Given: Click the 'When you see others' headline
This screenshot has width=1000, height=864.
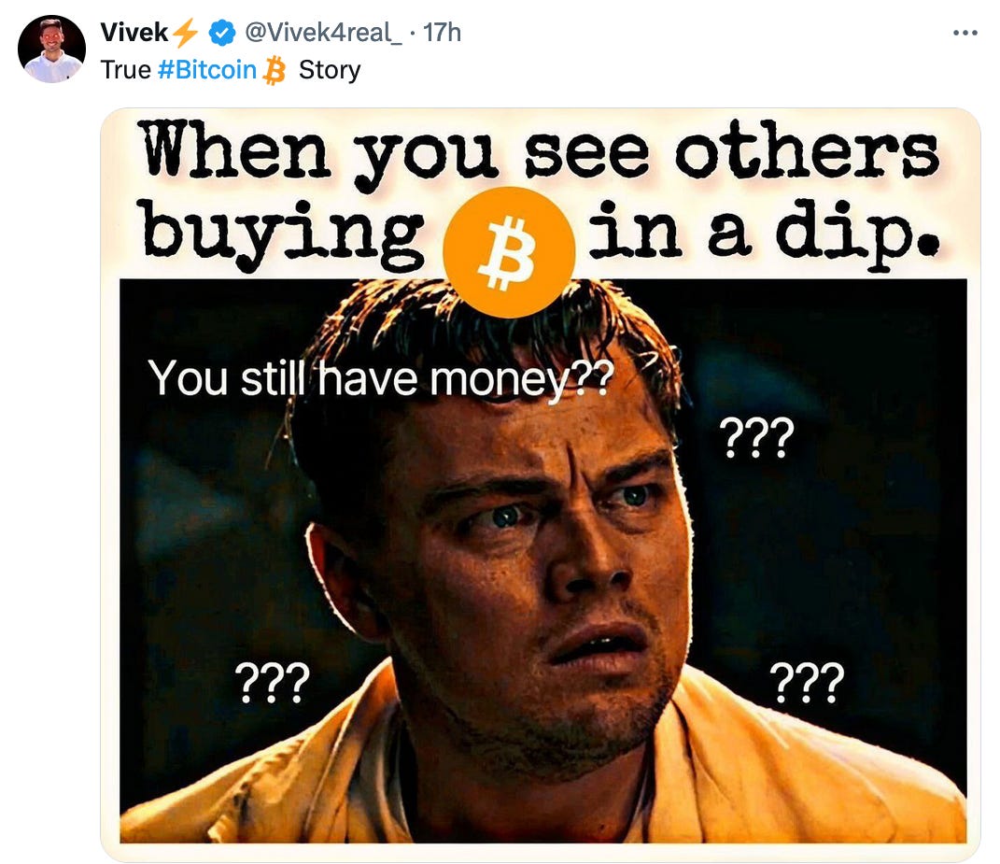Looking at the screenshot, I should (541, 153).
